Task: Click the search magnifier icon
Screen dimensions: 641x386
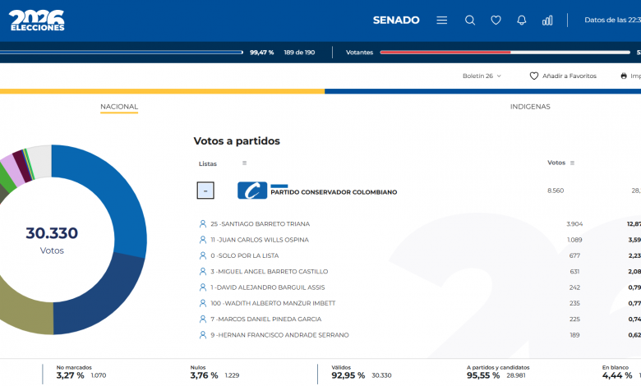Action: coord(470,21)
